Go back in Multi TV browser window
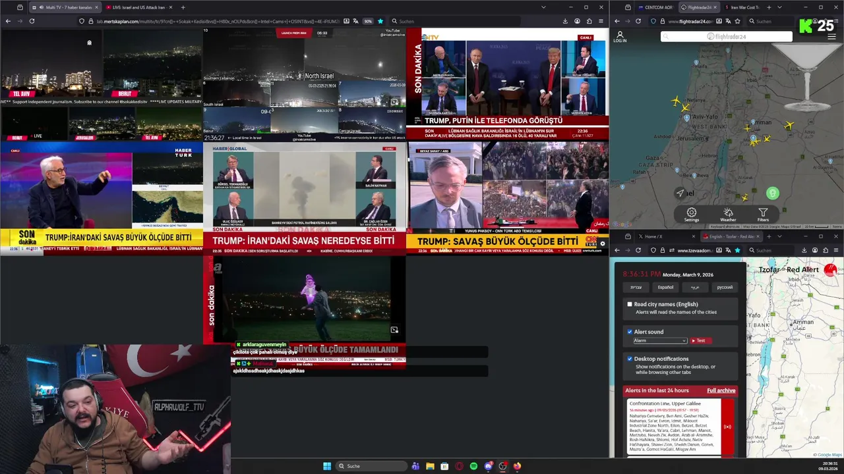The image size is (844, 474). coord(8,21)
